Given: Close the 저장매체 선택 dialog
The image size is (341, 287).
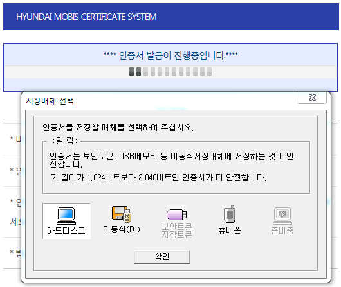Looking at the screenshot, I should [x=312, y=98].
